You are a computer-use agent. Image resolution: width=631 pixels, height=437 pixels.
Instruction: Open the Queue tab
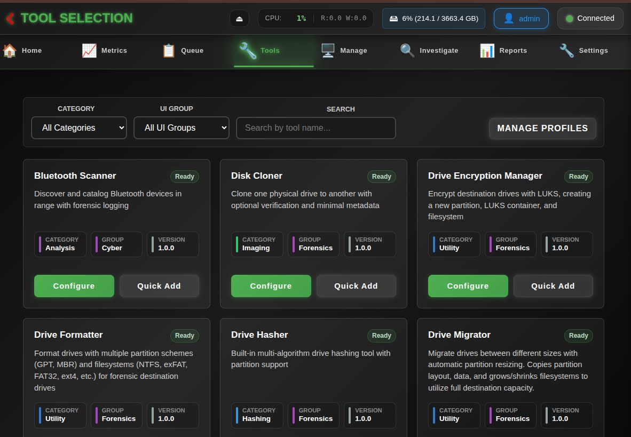point(192,51)
